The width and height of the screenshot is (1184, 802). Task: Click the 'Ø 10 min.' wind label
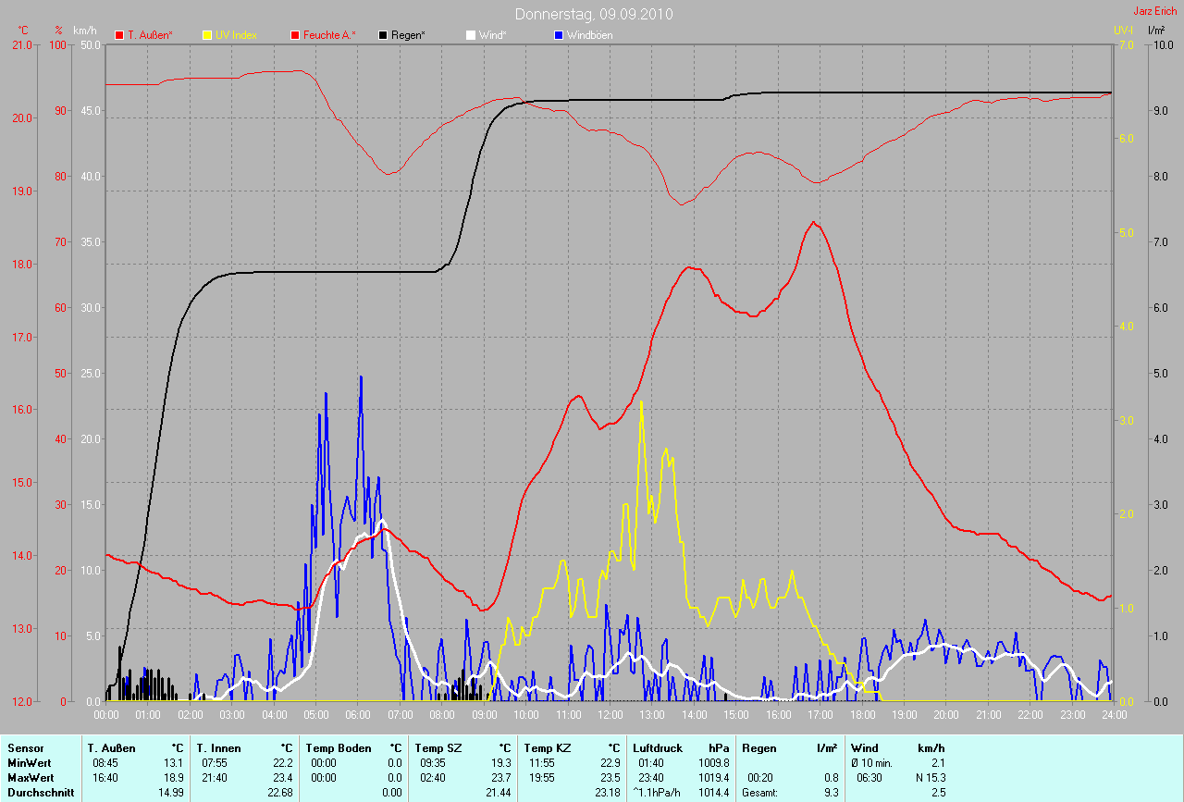coord(871,763)
